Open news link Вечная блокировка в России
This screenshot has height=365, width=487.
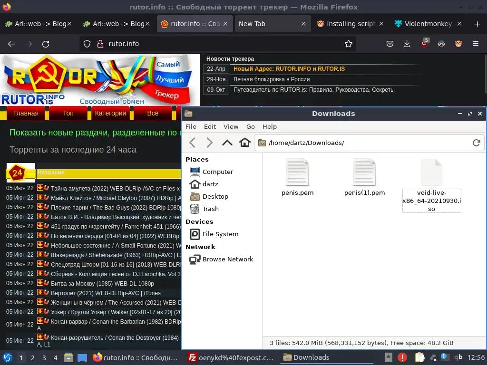click(272, 79)
